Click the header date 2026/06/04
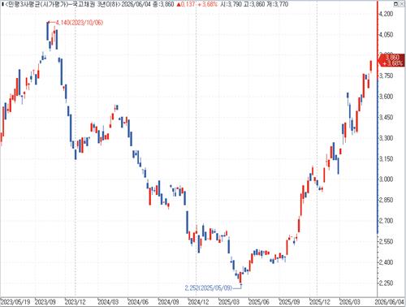Viewport: 406px width, 307px height. coord(136,4)
